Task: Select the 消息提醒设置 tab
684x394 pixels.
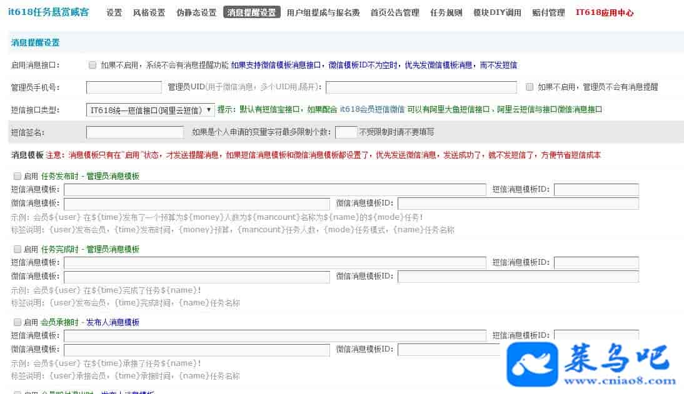Action: tap(252, 12)
